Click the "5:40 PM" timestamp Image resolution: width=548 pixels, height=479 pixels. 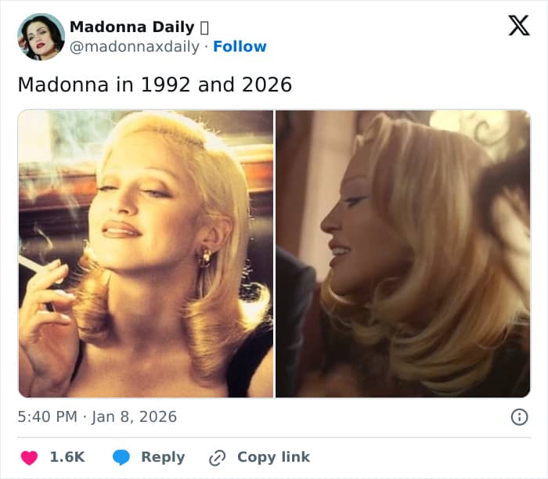(47, 417)
